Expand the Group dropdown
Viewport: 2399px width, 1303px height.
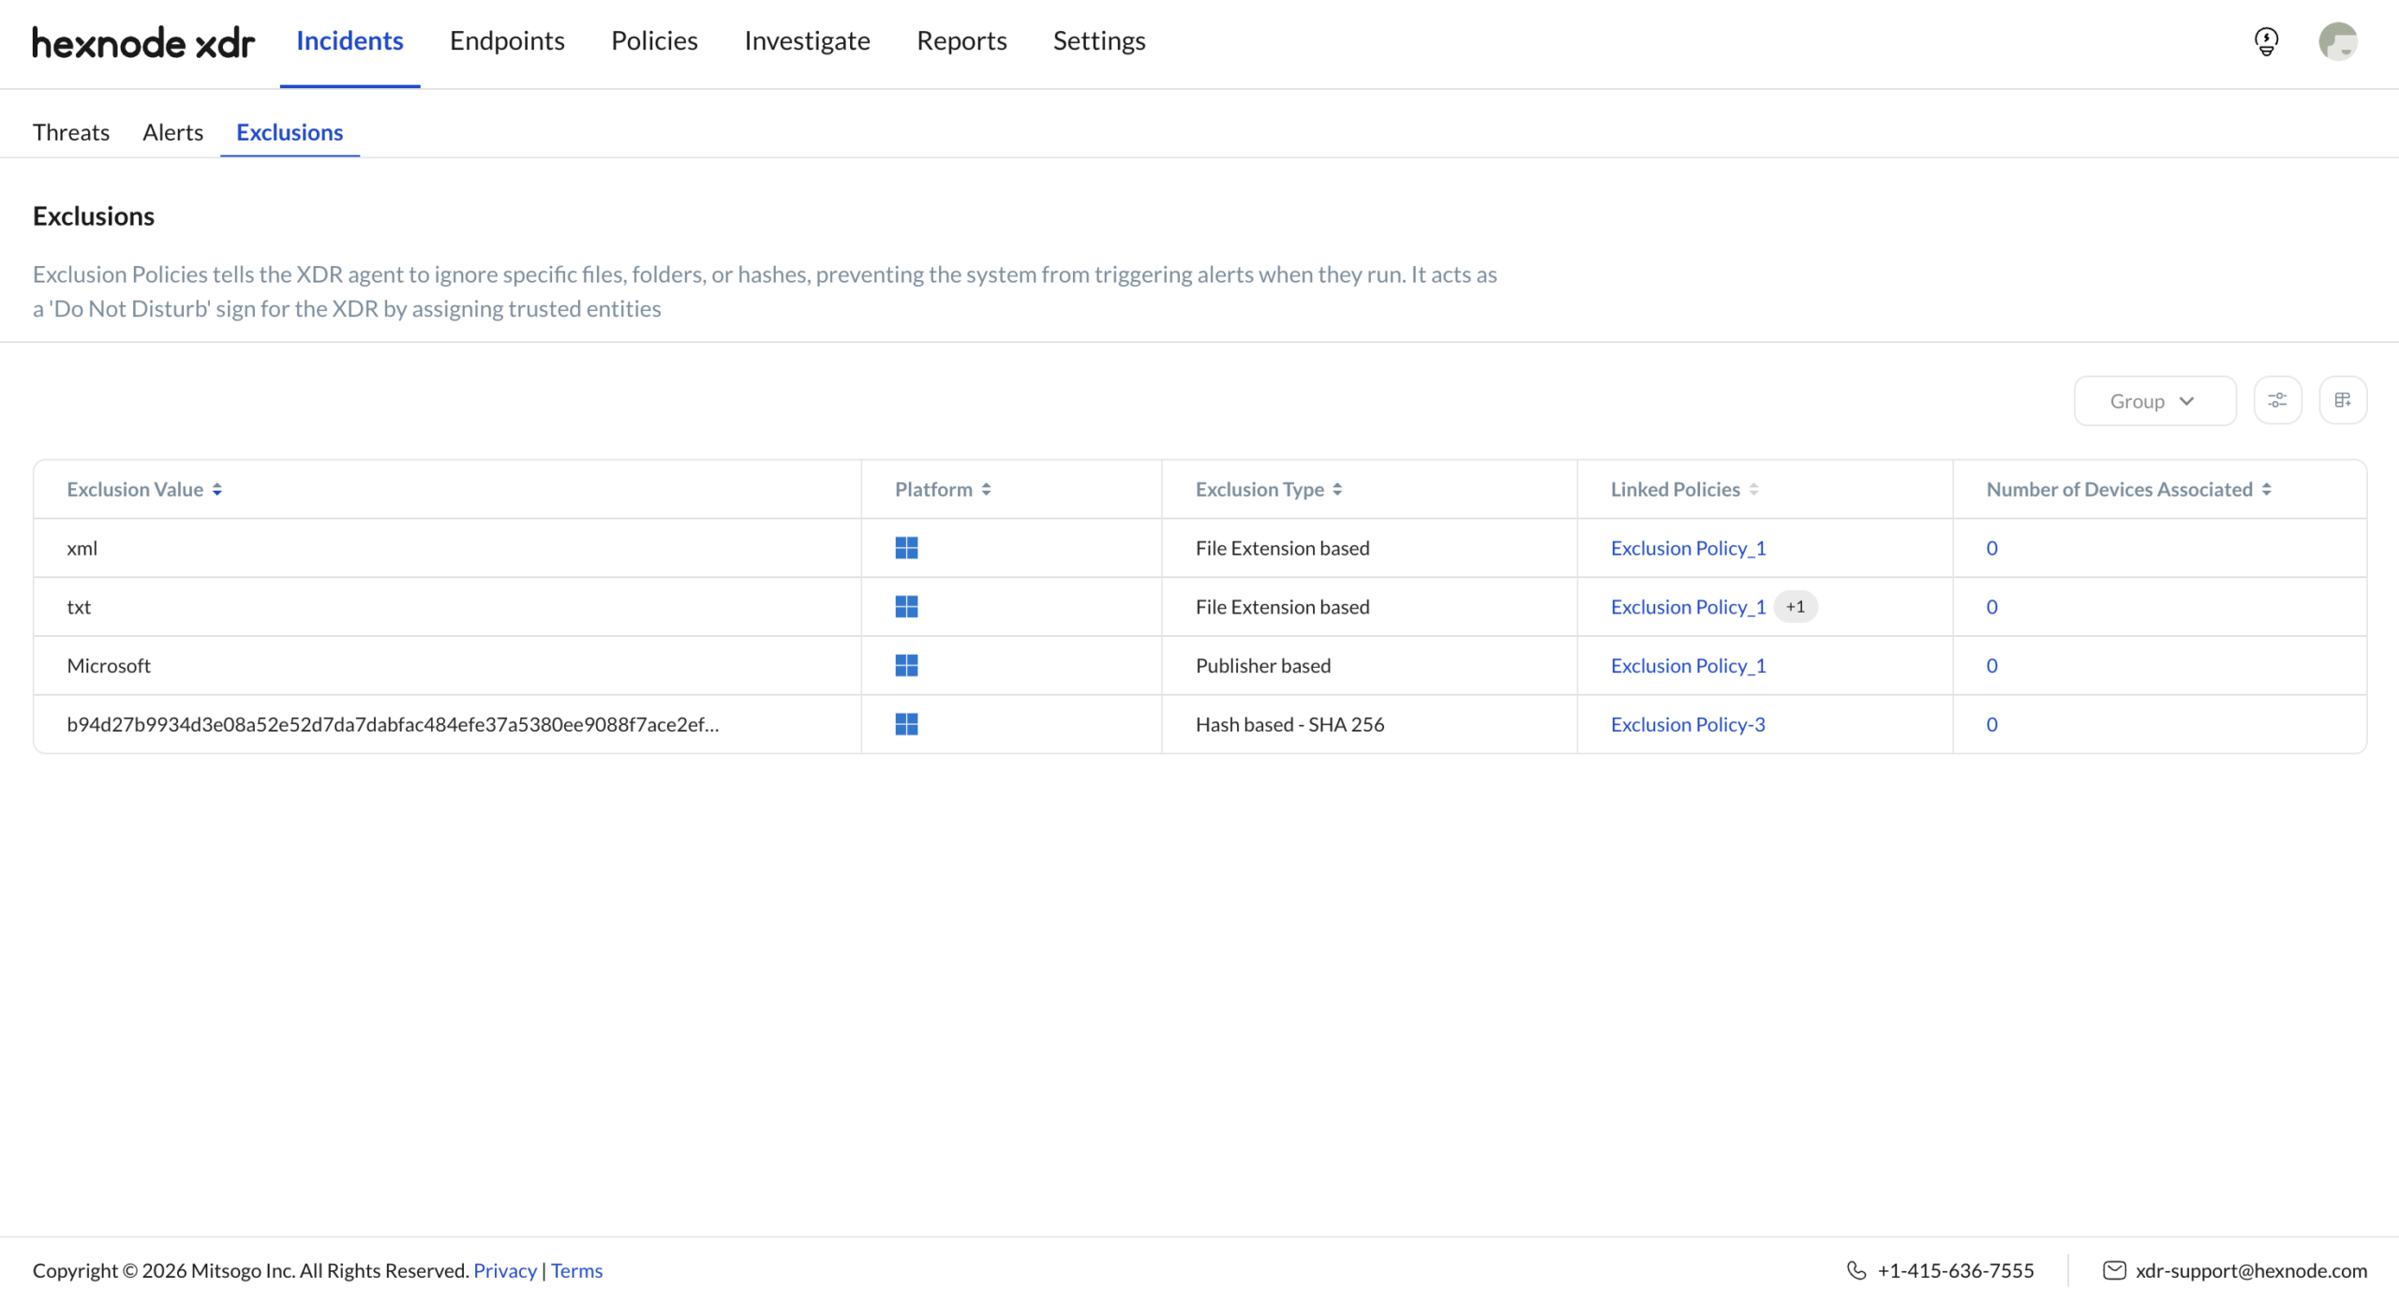point(2154,401)
